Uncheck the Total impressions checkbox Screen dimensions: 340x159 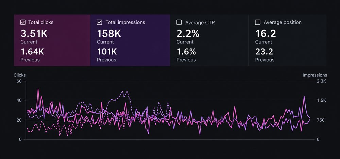(x=99, y=22)
